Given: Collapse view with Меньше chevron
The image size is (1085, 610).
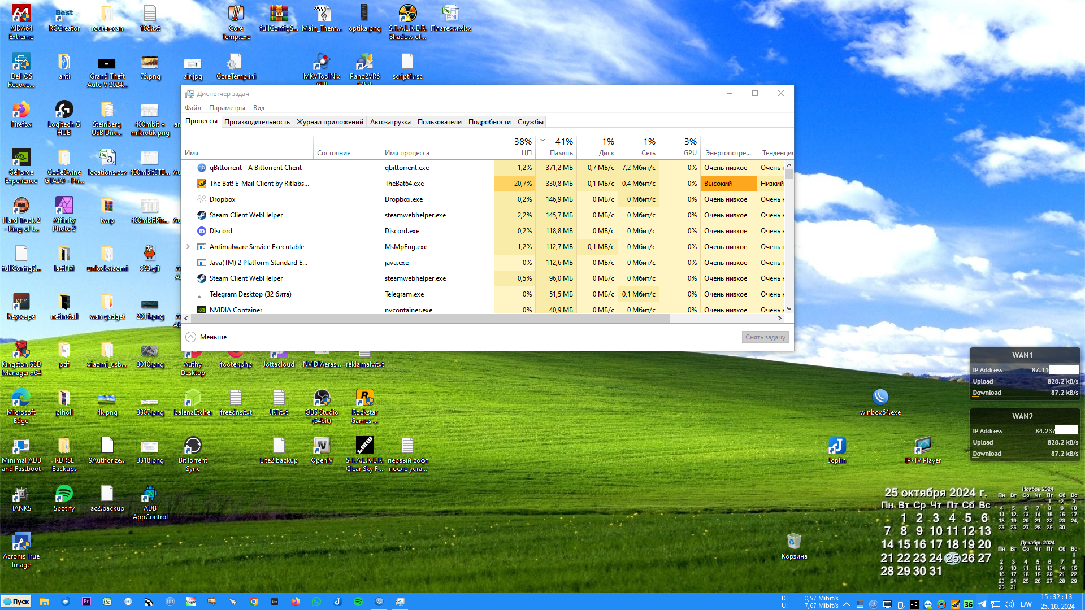Looking at the screenshot, I should point(191,337).
